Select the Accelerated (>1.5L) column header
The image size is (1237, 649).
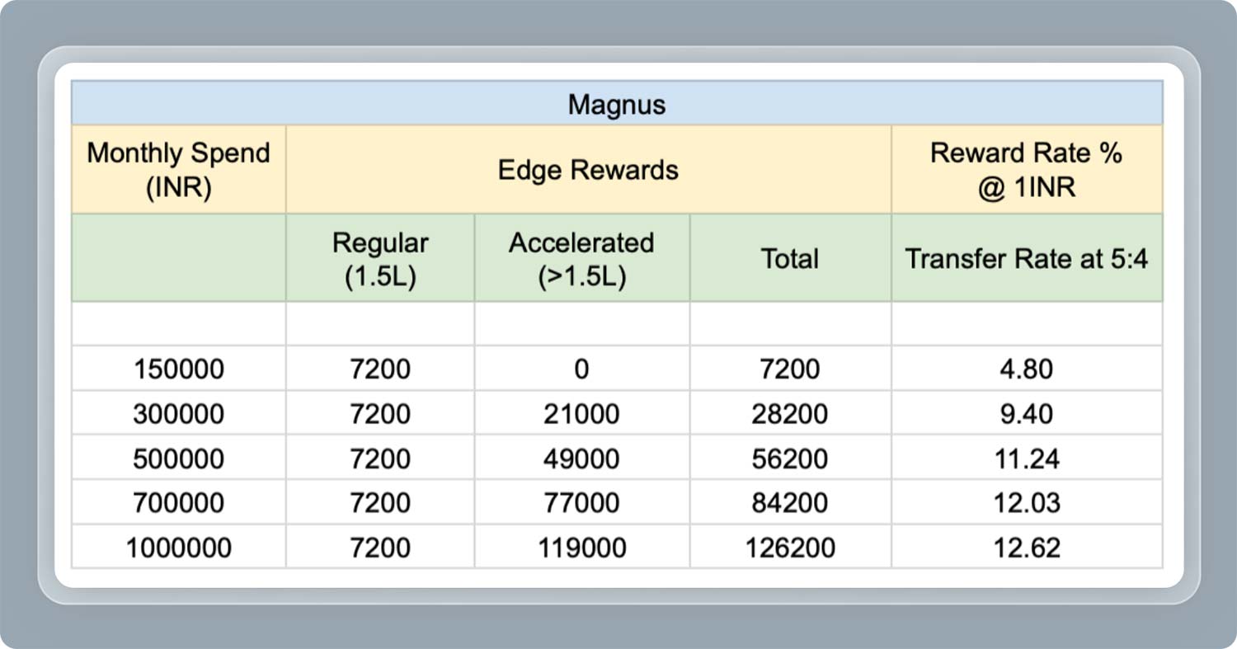581,259
